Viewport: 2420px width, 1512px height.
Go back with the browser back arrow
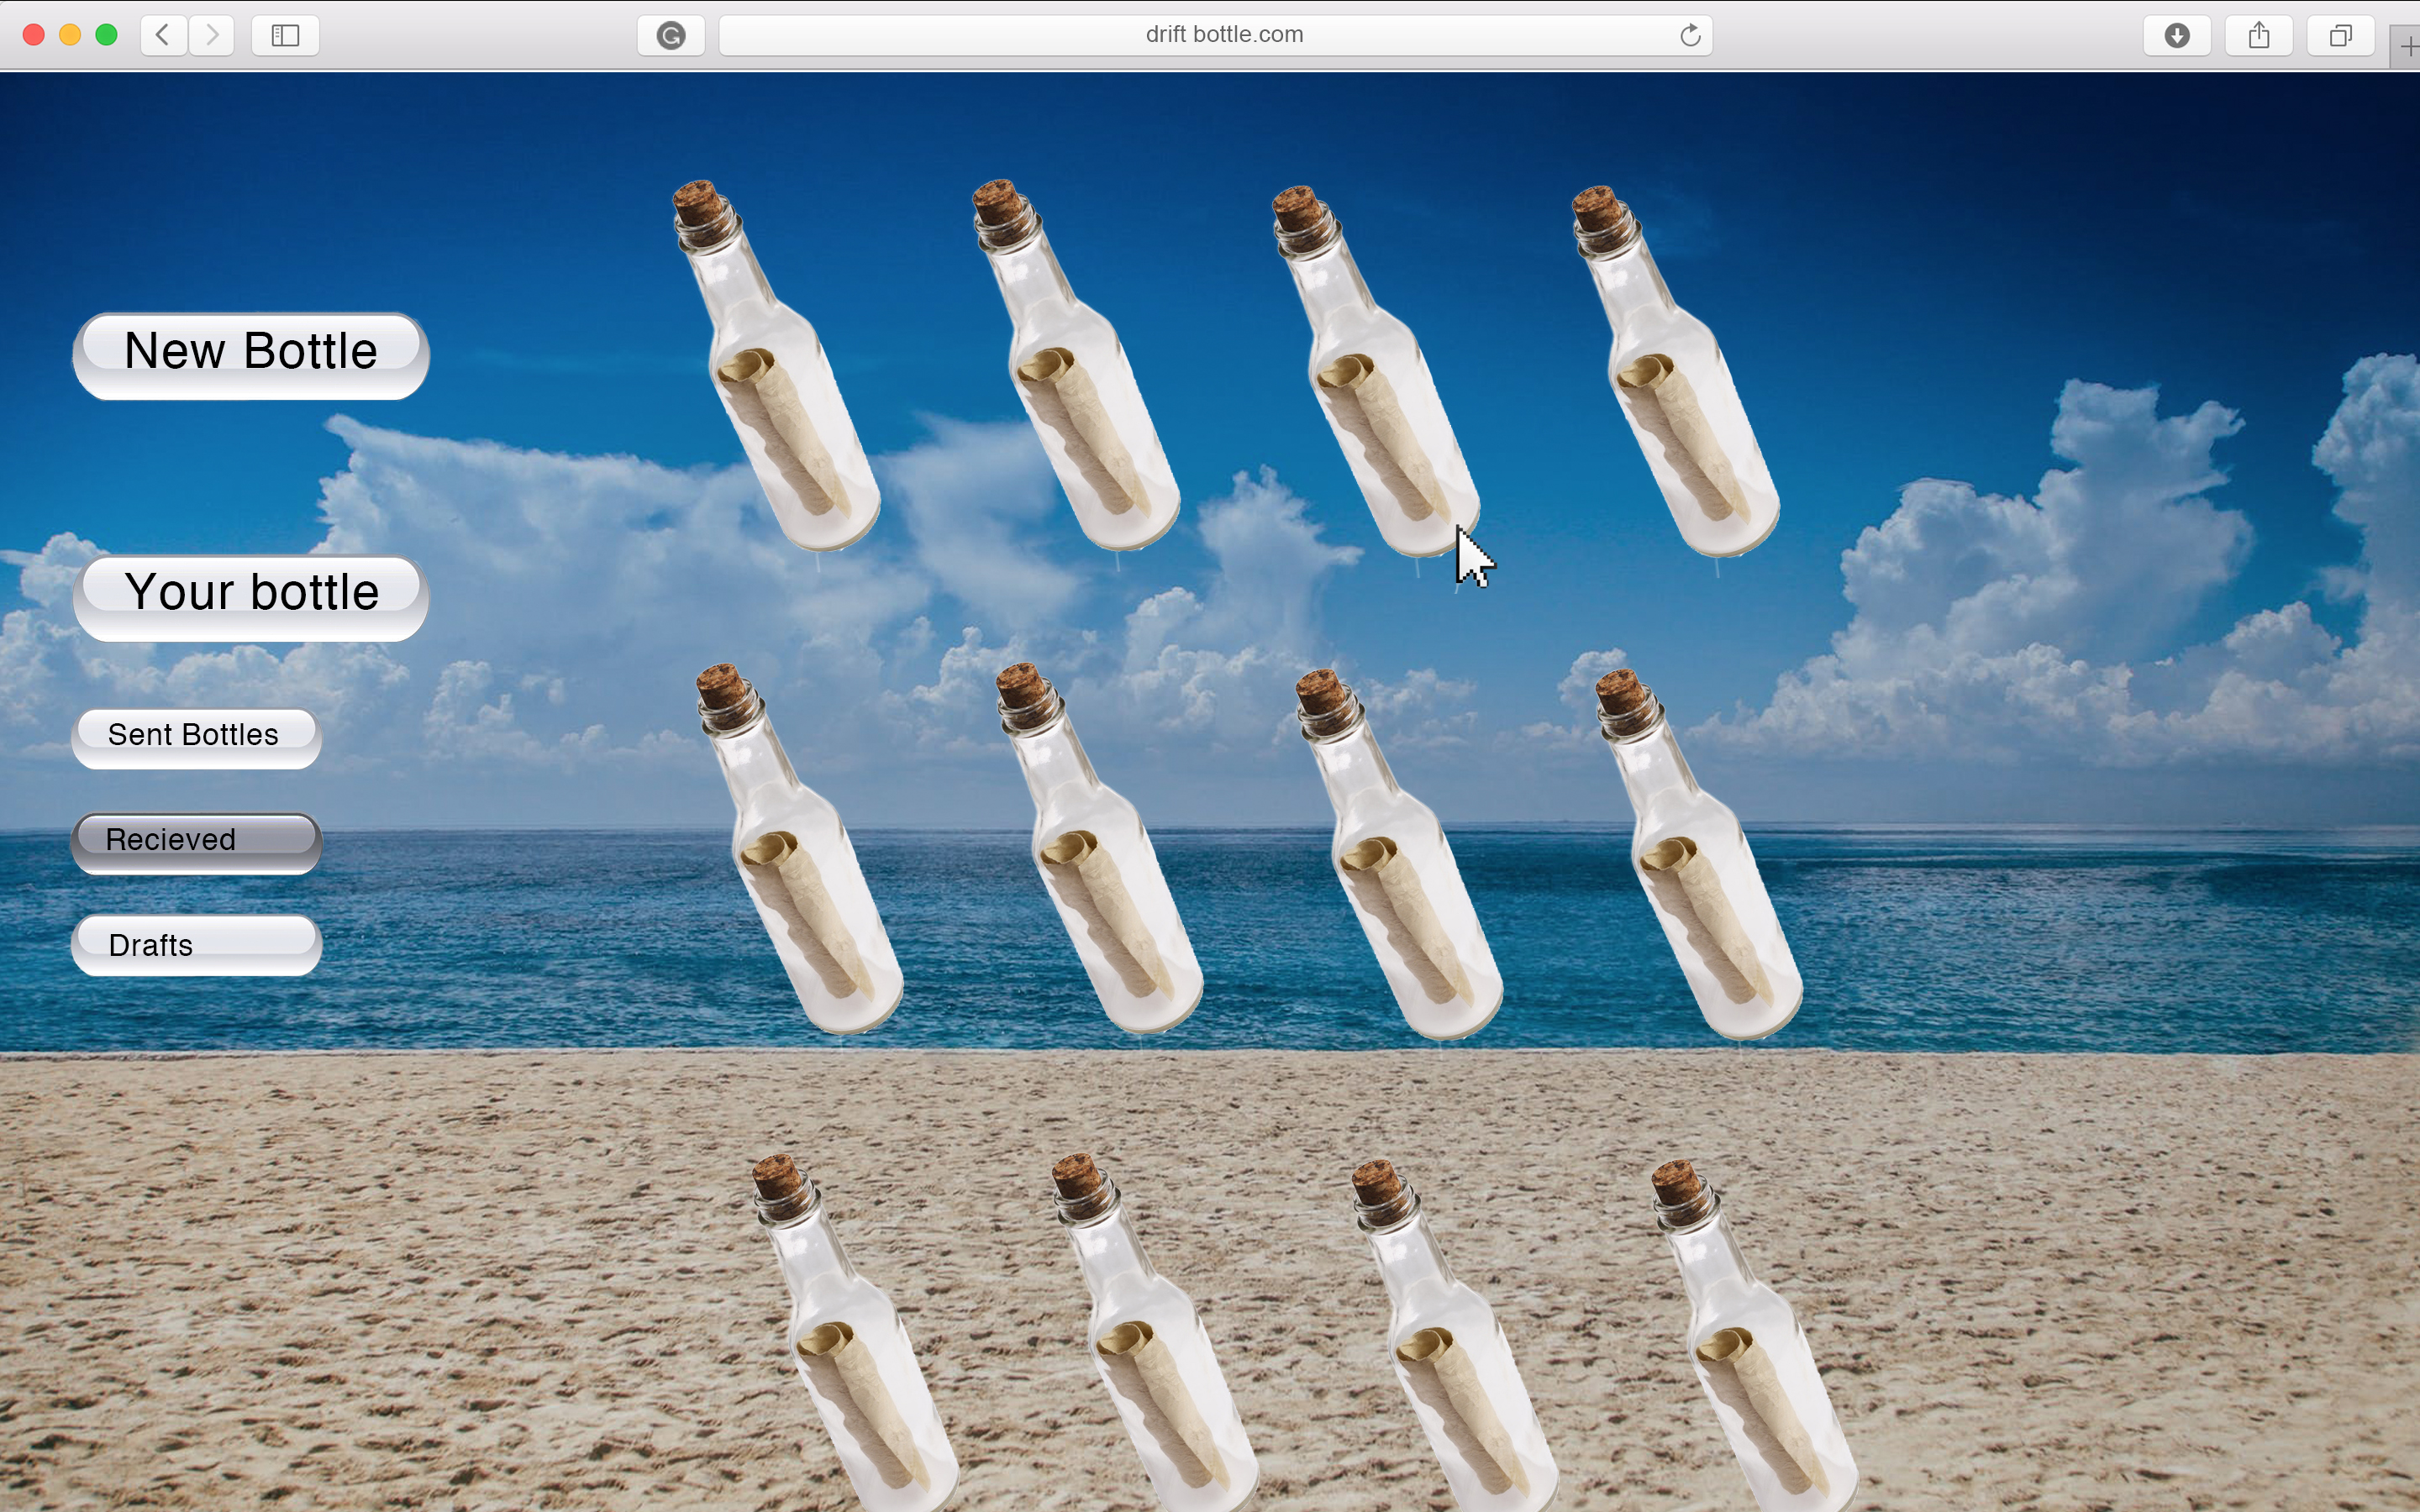click(163, 35)
